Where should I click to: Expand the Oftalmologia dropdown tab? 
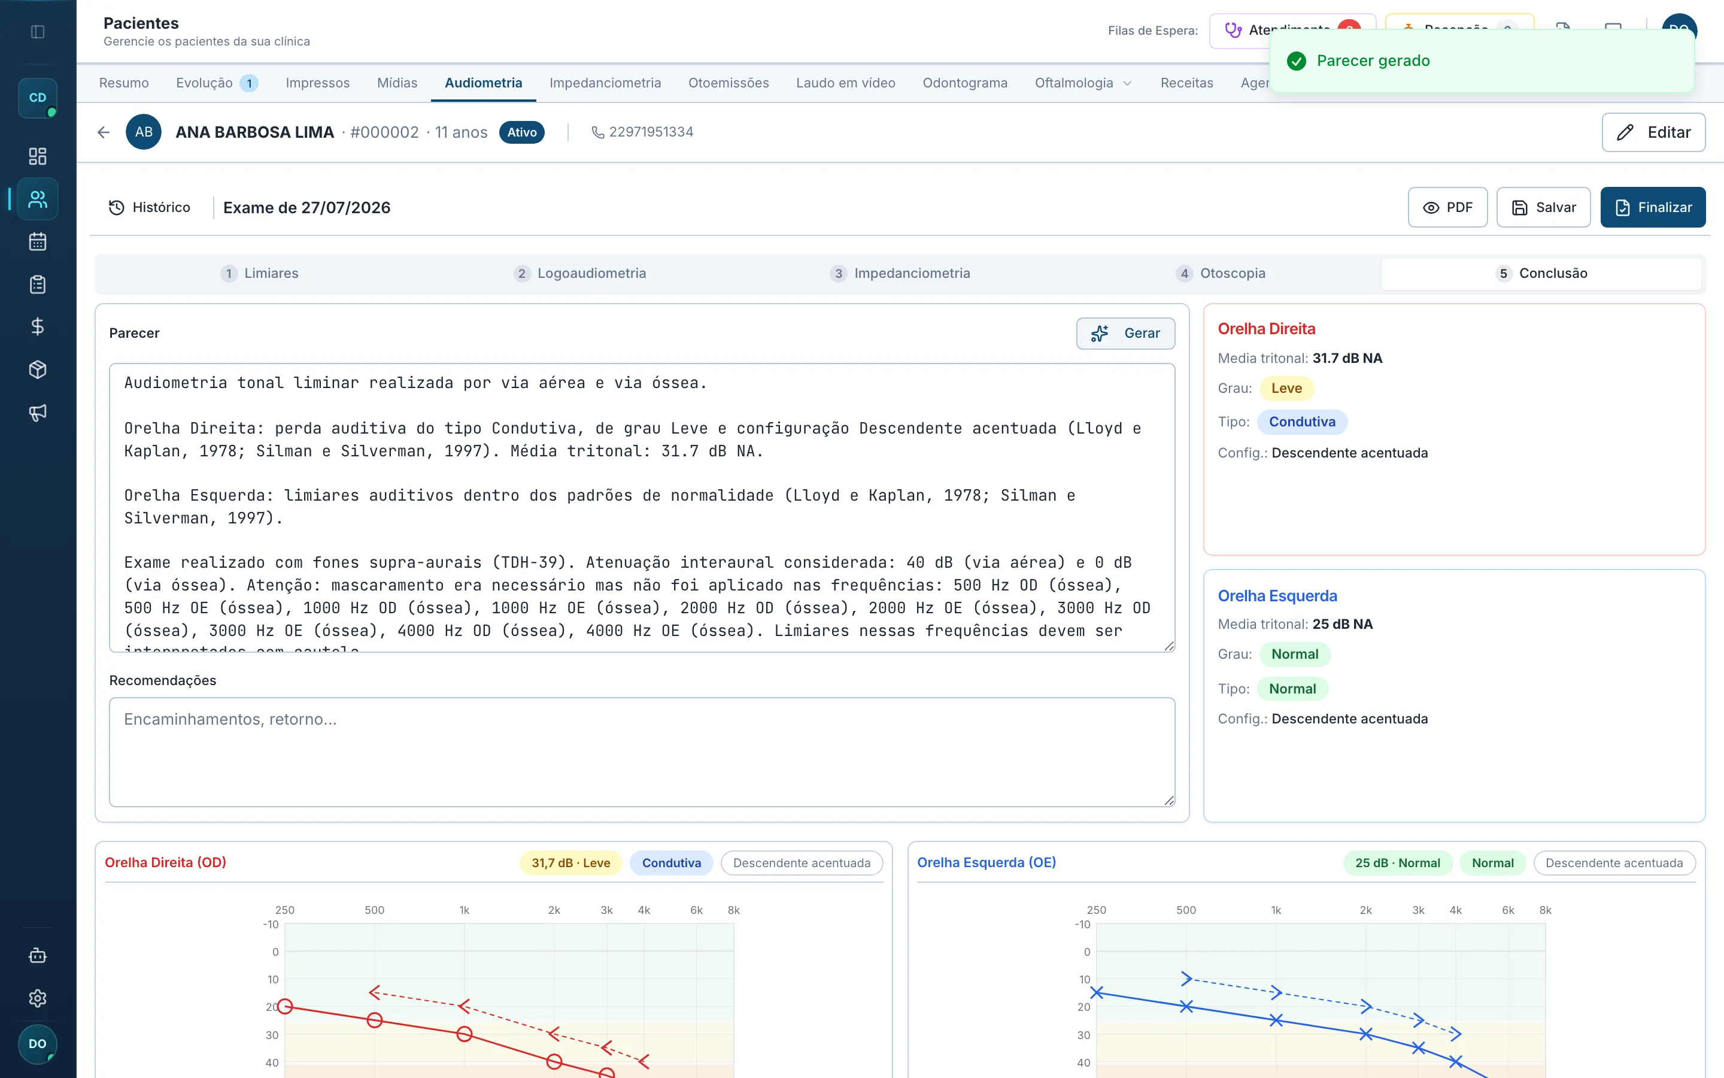1083,83
